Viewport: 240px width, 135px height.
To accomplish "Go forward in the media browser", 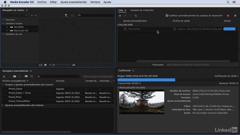I will (x=36, y=15).
